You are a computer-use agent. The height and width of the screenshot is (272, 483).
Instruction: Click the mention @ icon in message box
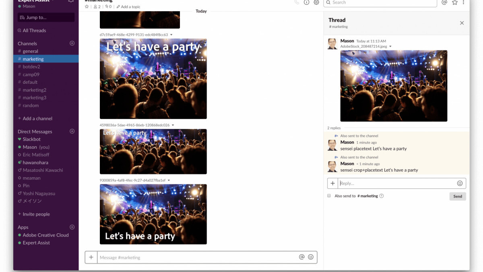coord(301,257)
